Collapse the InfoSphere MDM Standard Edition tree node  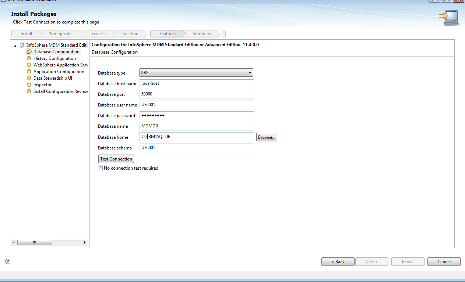[15, 46]
